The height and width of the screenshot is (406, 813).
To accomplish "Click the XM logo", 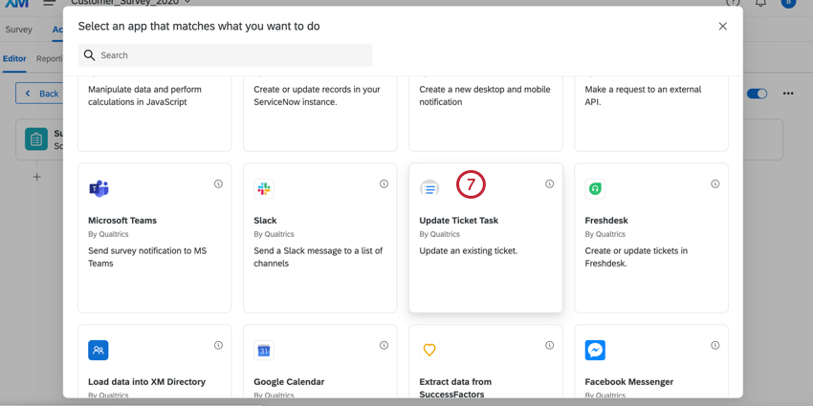I will pyautogui.click(x=16, y=3).
